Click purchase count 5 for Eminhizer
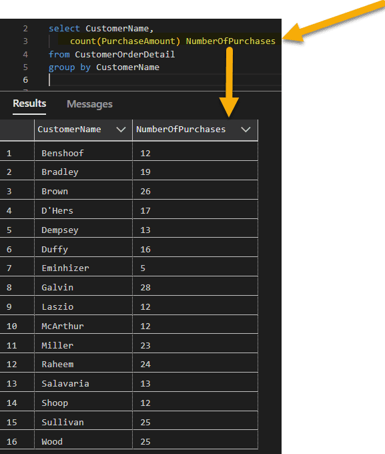This screenshot has height=454, width=385. pyautogui.click(x=195, y=268)
